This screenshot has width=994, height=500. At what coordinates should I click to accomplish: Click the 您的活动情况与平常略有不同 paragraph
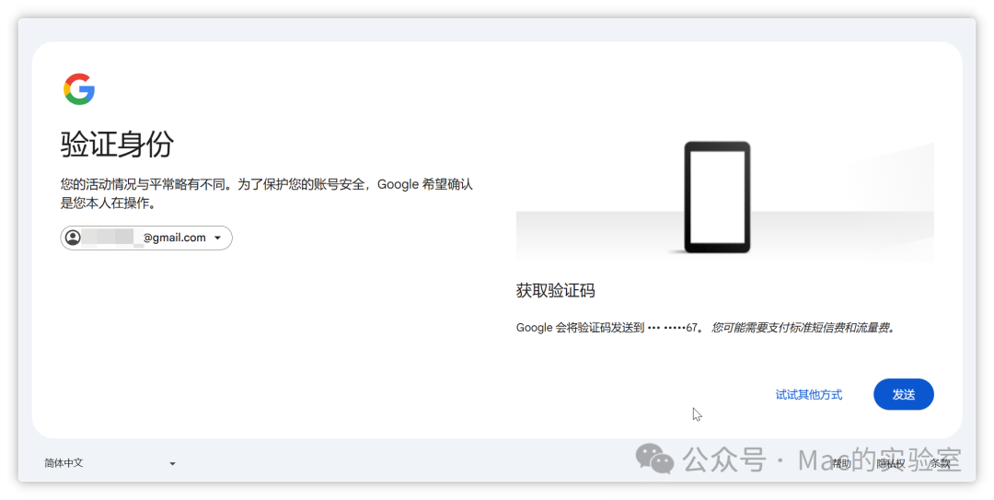(x=267, y=193)
